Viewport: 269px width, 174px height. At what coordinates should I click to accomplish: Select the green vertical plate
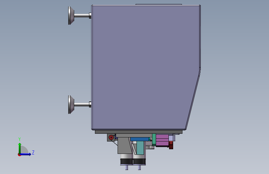(x=154, y=140)
